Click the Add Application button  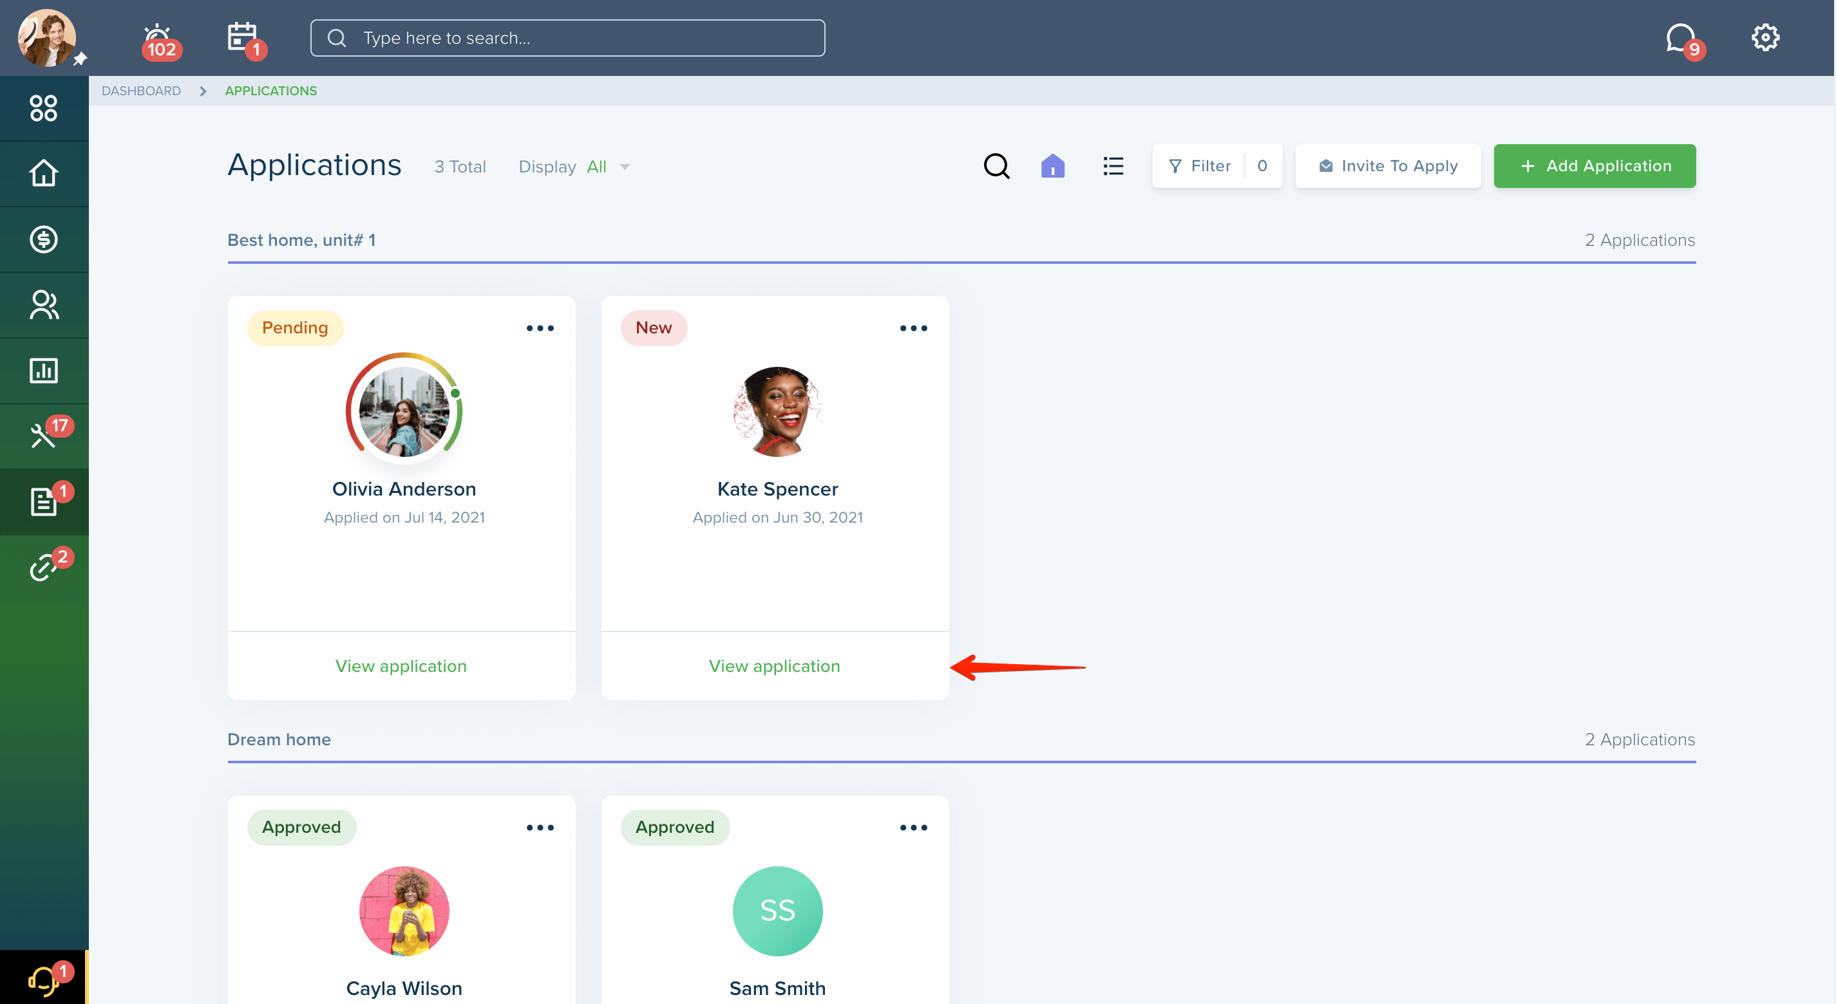point(1595,166)
